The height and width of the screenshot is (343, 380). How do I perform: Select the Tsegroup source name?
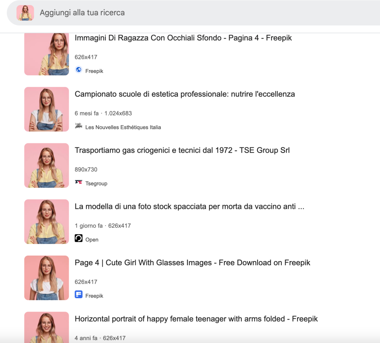pyautogui.click(x=96, y=184)
